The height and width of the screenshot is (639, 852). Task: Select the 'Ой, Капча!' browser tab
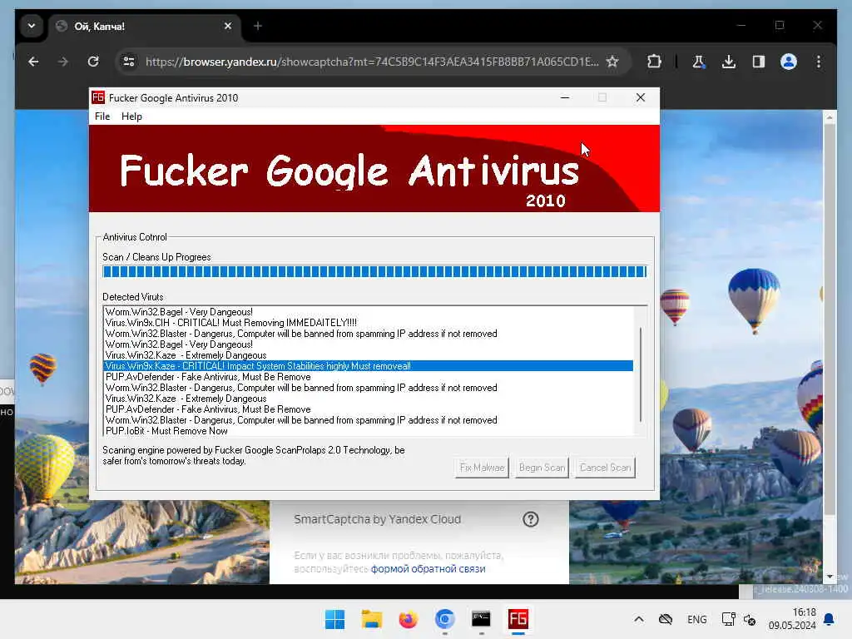coord(144,26)
